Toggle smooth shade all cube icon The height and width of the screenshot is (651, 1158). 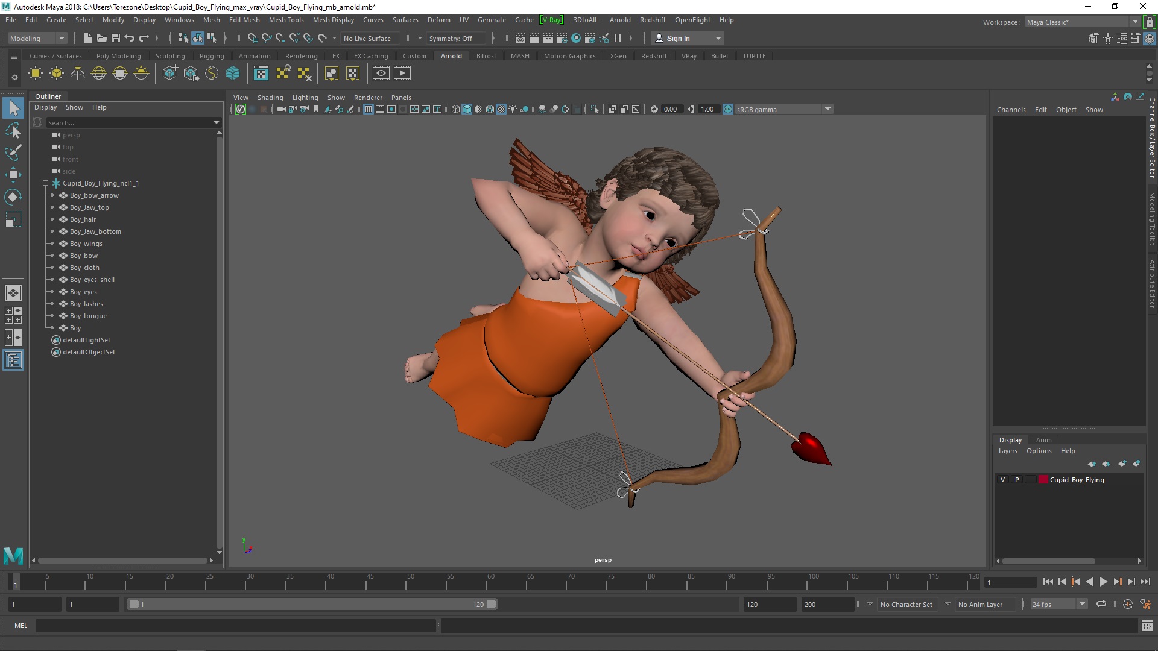tap(467, 109)
